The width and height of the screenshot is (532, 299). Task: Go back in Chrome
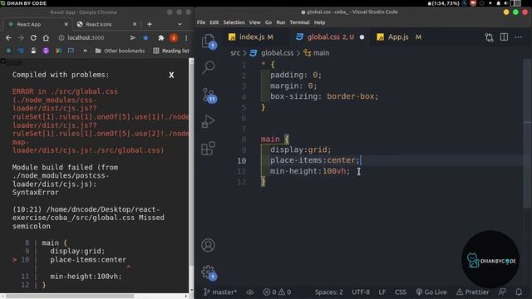[8, 37]
